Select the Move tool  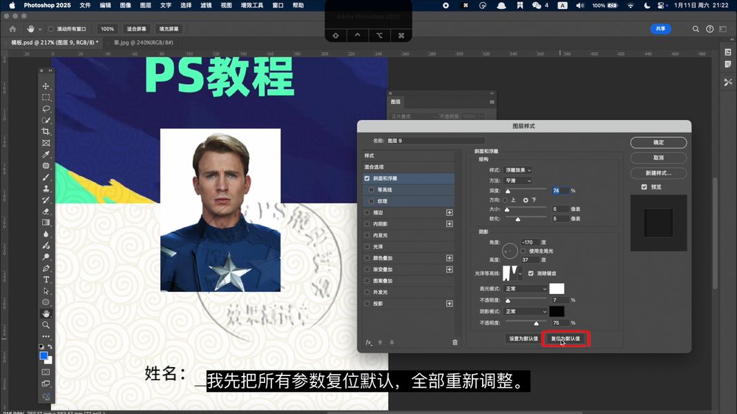tap(46, 86)
